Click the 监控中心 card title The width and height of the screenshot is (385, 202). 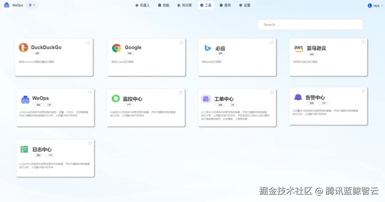coord(133,99)
